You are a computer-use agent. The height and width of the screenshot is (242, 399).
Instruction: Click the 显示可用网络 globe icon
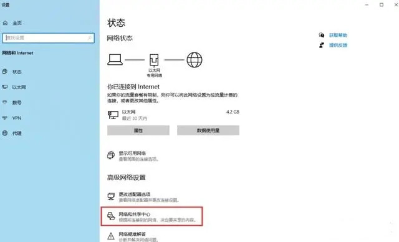coord(111,155)
